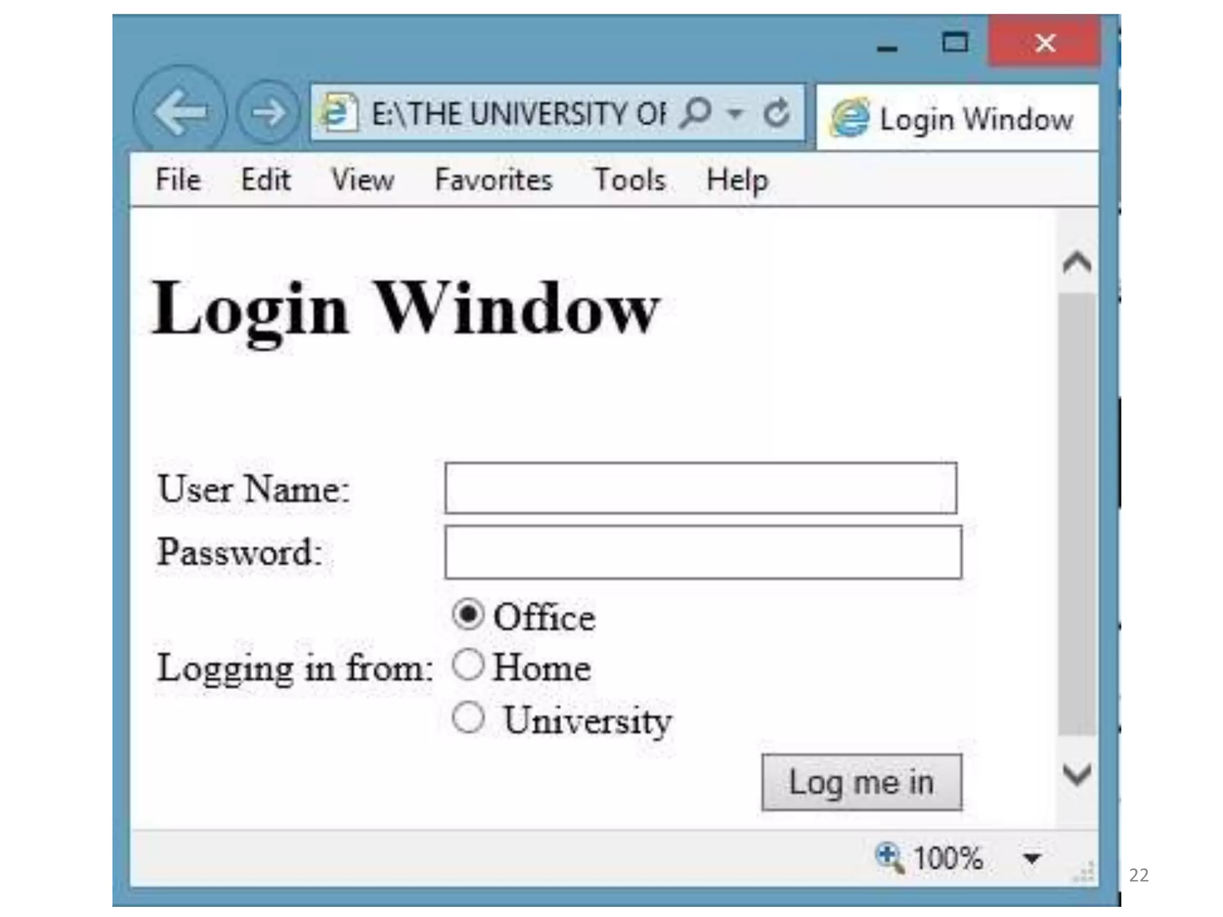1223x917 pixels.
Task: Click the scrollbar down arrow
Action: click(x=1077, y=775)
